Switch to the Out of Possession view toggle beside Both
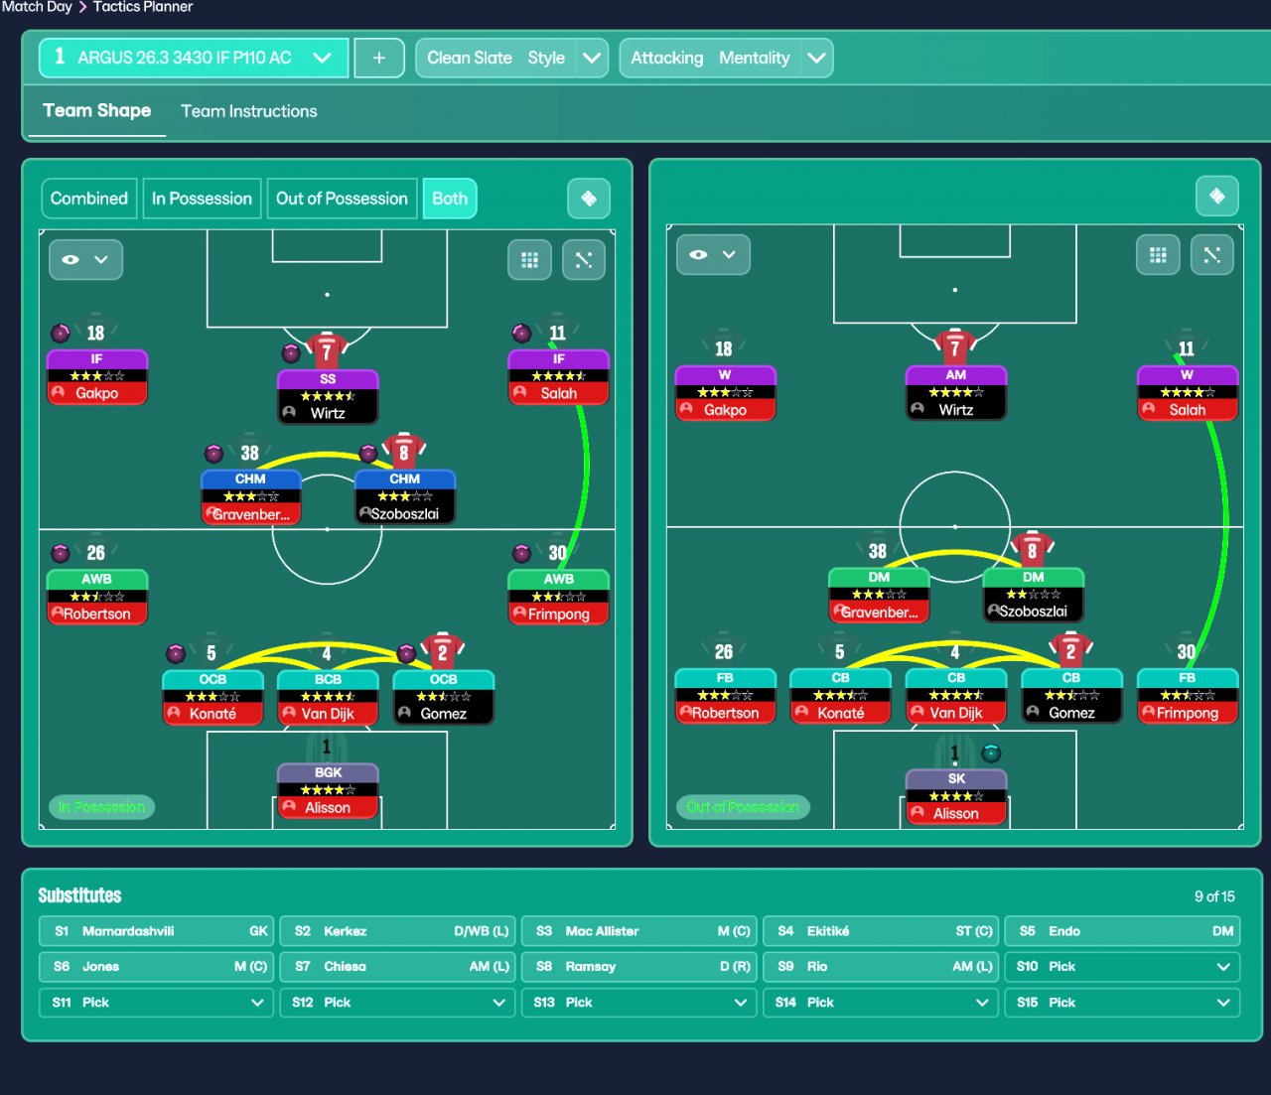This screenshot has height=1095, width=1271. pyautogui.click(x=342, y=199)
